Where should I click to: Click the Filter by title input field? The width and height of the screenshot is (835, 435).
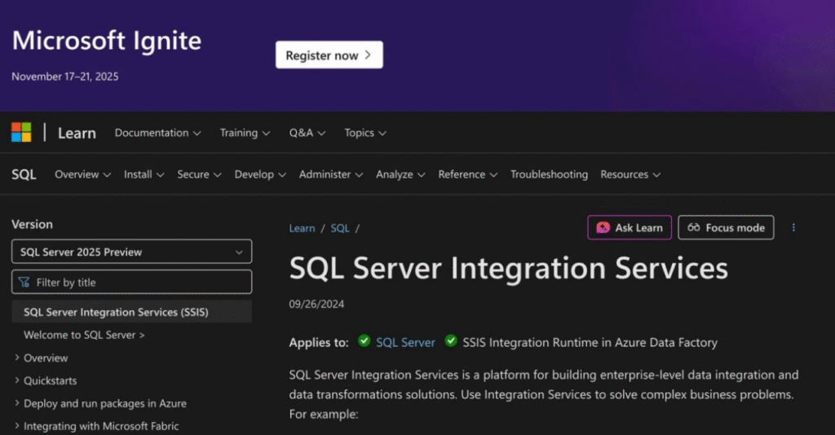click(131, 282)
